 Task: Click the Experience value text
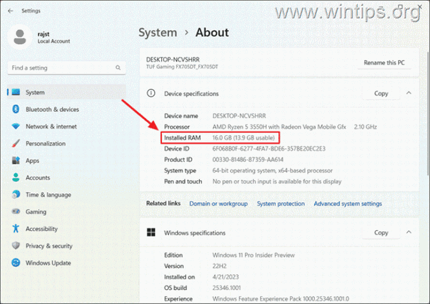click(281, 299)
